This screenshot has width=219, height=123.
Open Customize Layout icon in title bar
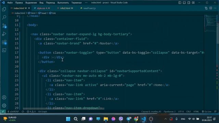[193, 3]
